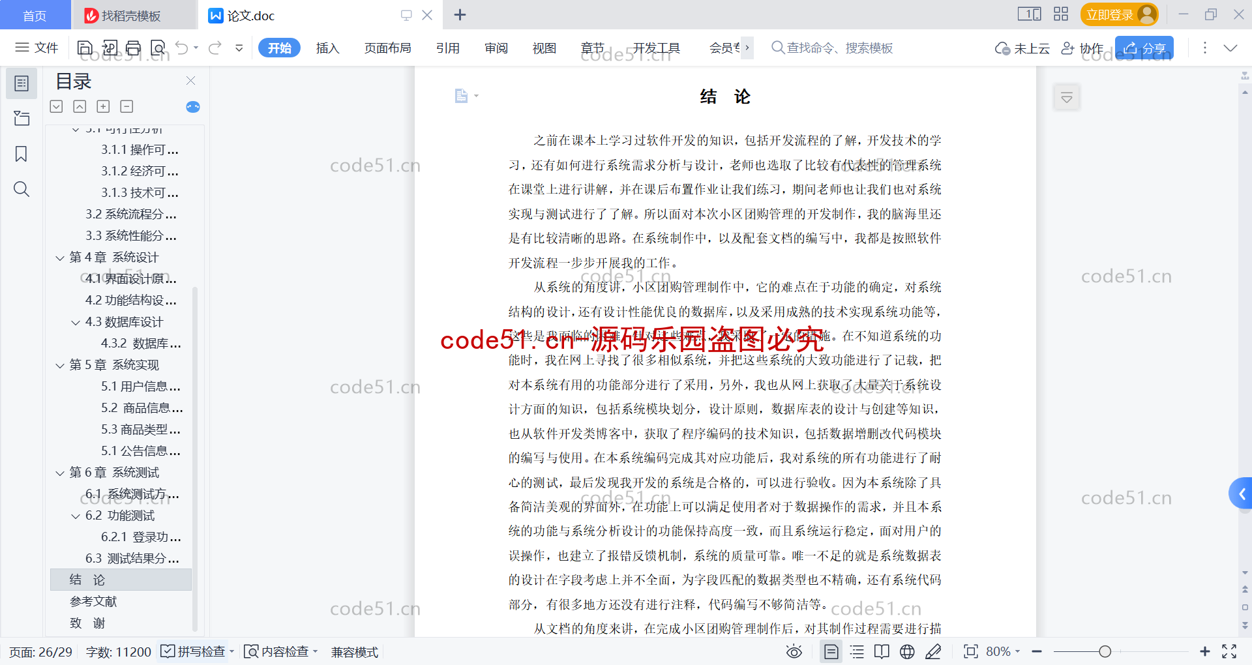
Task: Switch to page layout view
Action: [x=831, y=651]
